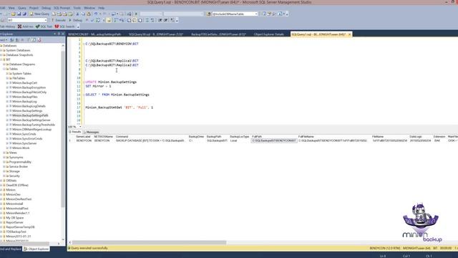458x258 pixels.
Task: Open the SQL Search tool
Action: pyautogui.click(x=65, y=27)
